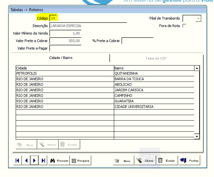Select the GUARATIBA bairro cell
This screenshot has width=214, height=177.
pos(153,101)
